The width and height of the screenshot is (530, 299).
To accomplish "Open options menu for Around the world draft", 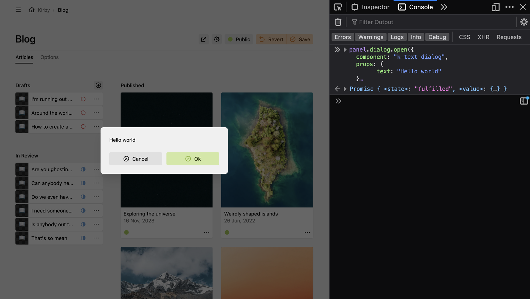I will point(96,113).
